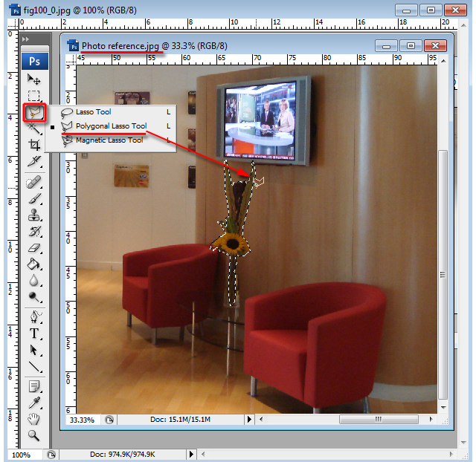The image size is (476, 462).
Task: Click scroll left arrow of Photo reference window
Action: (x=261, y=420)
